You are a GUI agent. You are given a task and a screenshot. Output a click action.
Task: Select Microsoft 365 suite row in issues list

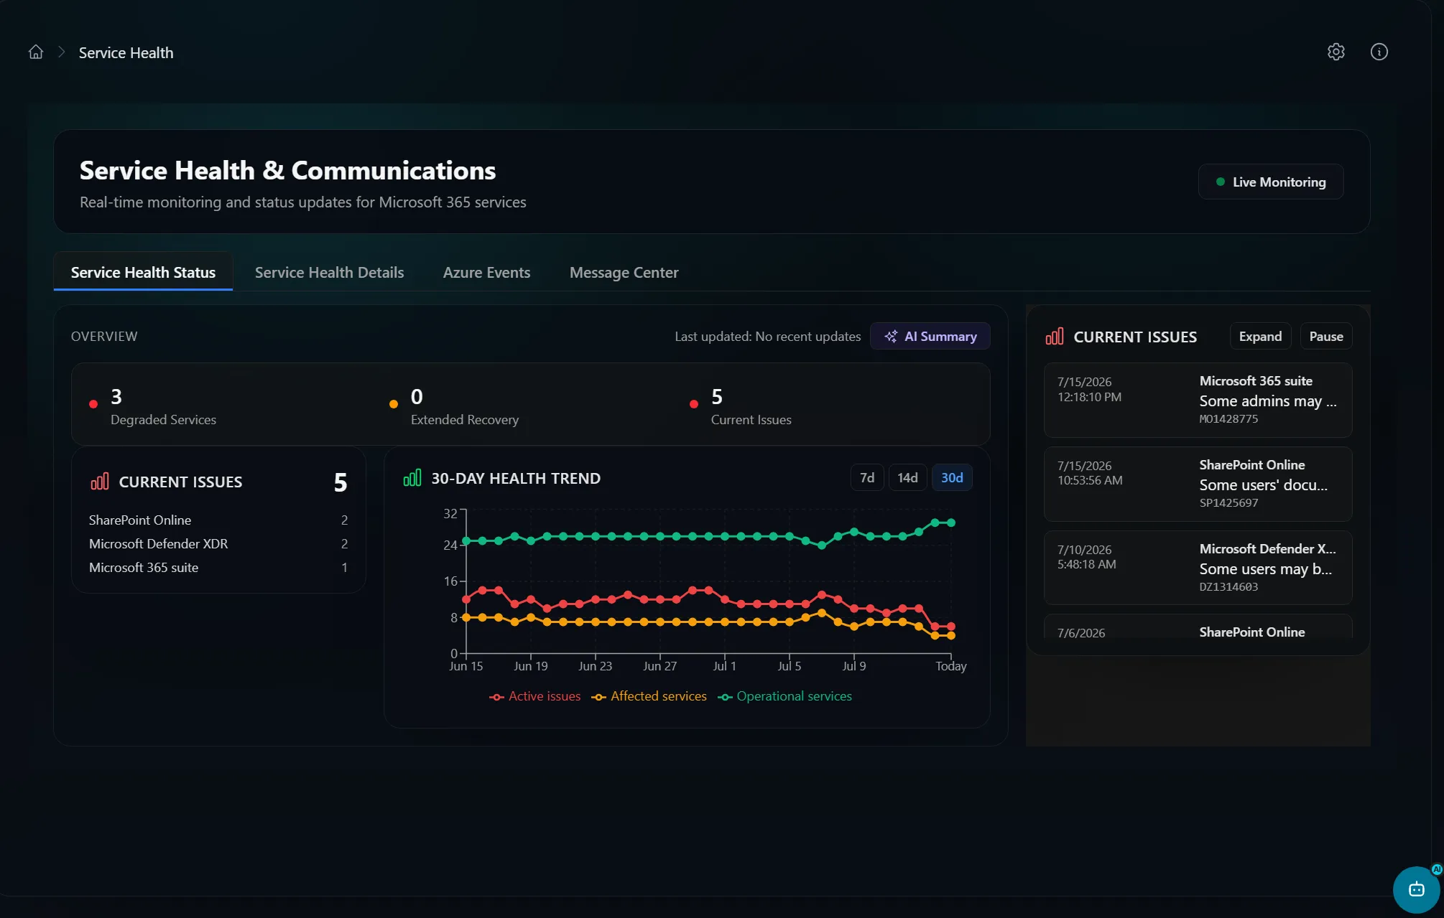coord(218,568)
